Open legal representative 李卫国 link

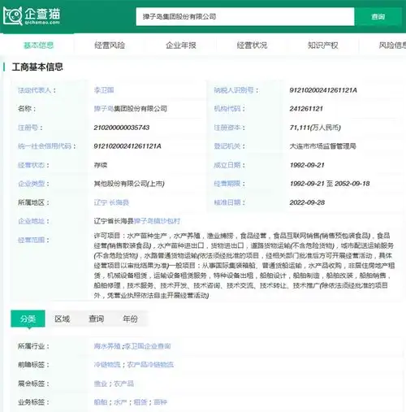104,90
